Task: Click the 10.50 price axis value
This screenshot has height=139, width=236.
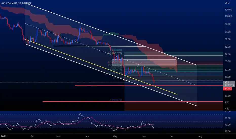Action: (228, 96)
